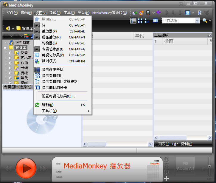Open the 编辑(E) menu
This screenshot has height=183, width=216.
(26, 13)
